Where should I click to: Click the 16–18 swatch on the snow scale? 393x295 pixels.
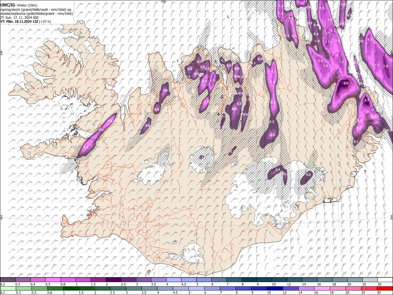click(324, 280)
